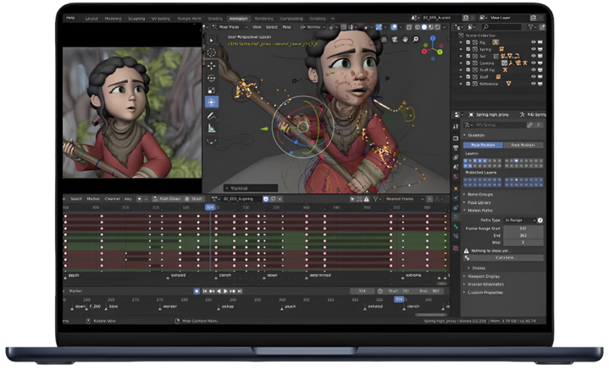Expand the Inverse Kinematics panel

[x=485, y=284]
